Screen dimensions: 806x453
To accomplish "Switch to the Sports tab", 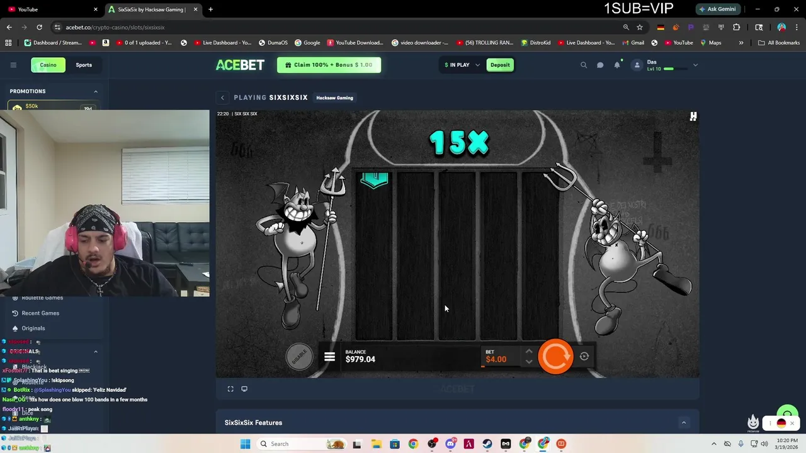I will click(84, 65).
